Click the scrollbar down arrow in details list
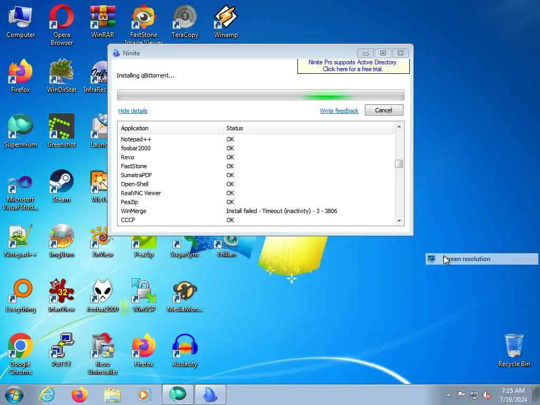 (399, 221)
